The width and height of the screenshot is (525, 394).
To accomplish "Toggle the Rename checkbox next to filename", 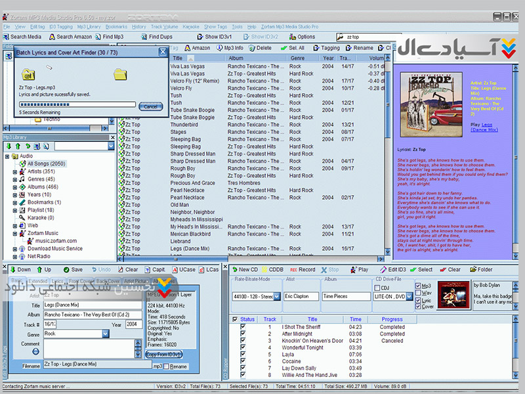I will (x=166, y=366).
